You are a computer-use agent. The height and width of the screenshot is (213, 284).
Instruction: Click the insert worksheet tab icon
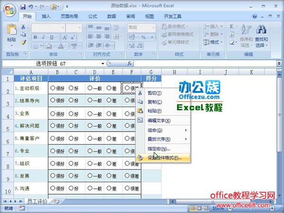(x=57, y=201)
